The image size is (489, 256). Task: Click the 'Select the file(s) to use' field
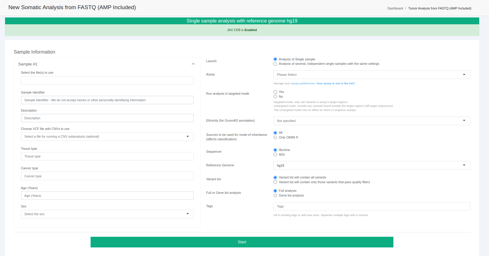click(x=107, y=80)
